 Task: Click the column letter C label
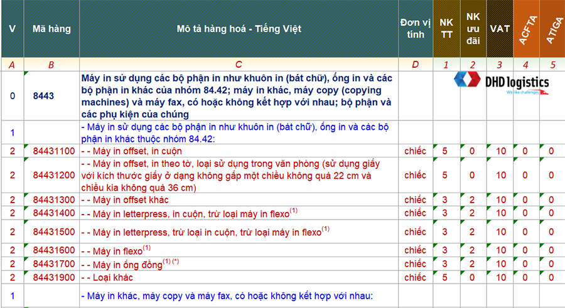(239, 65)
